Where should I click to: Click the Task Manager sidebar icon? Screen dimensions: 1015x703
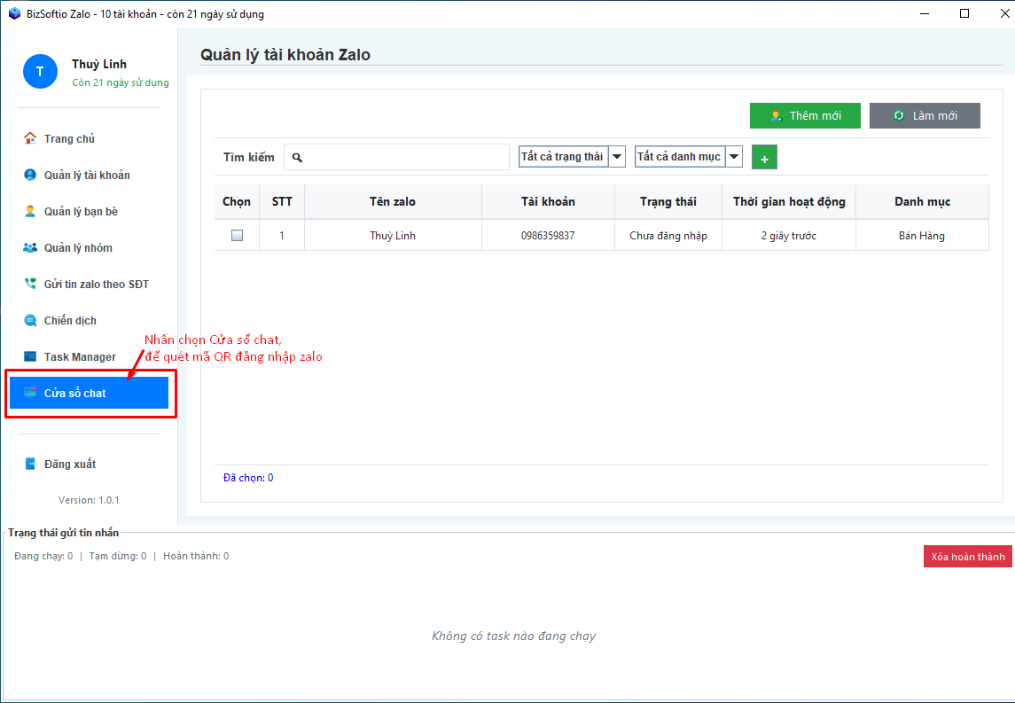point(30,356)
